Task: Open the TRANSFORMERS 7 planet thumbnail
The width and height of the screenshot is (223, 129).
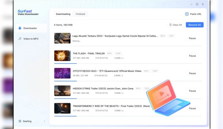Action: click(62, 108)
